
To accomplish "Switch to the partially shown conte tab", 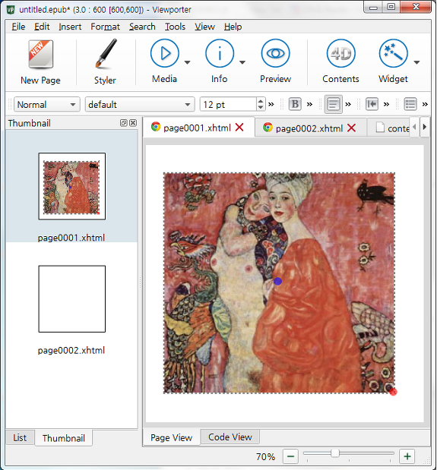I will (388, 128).
